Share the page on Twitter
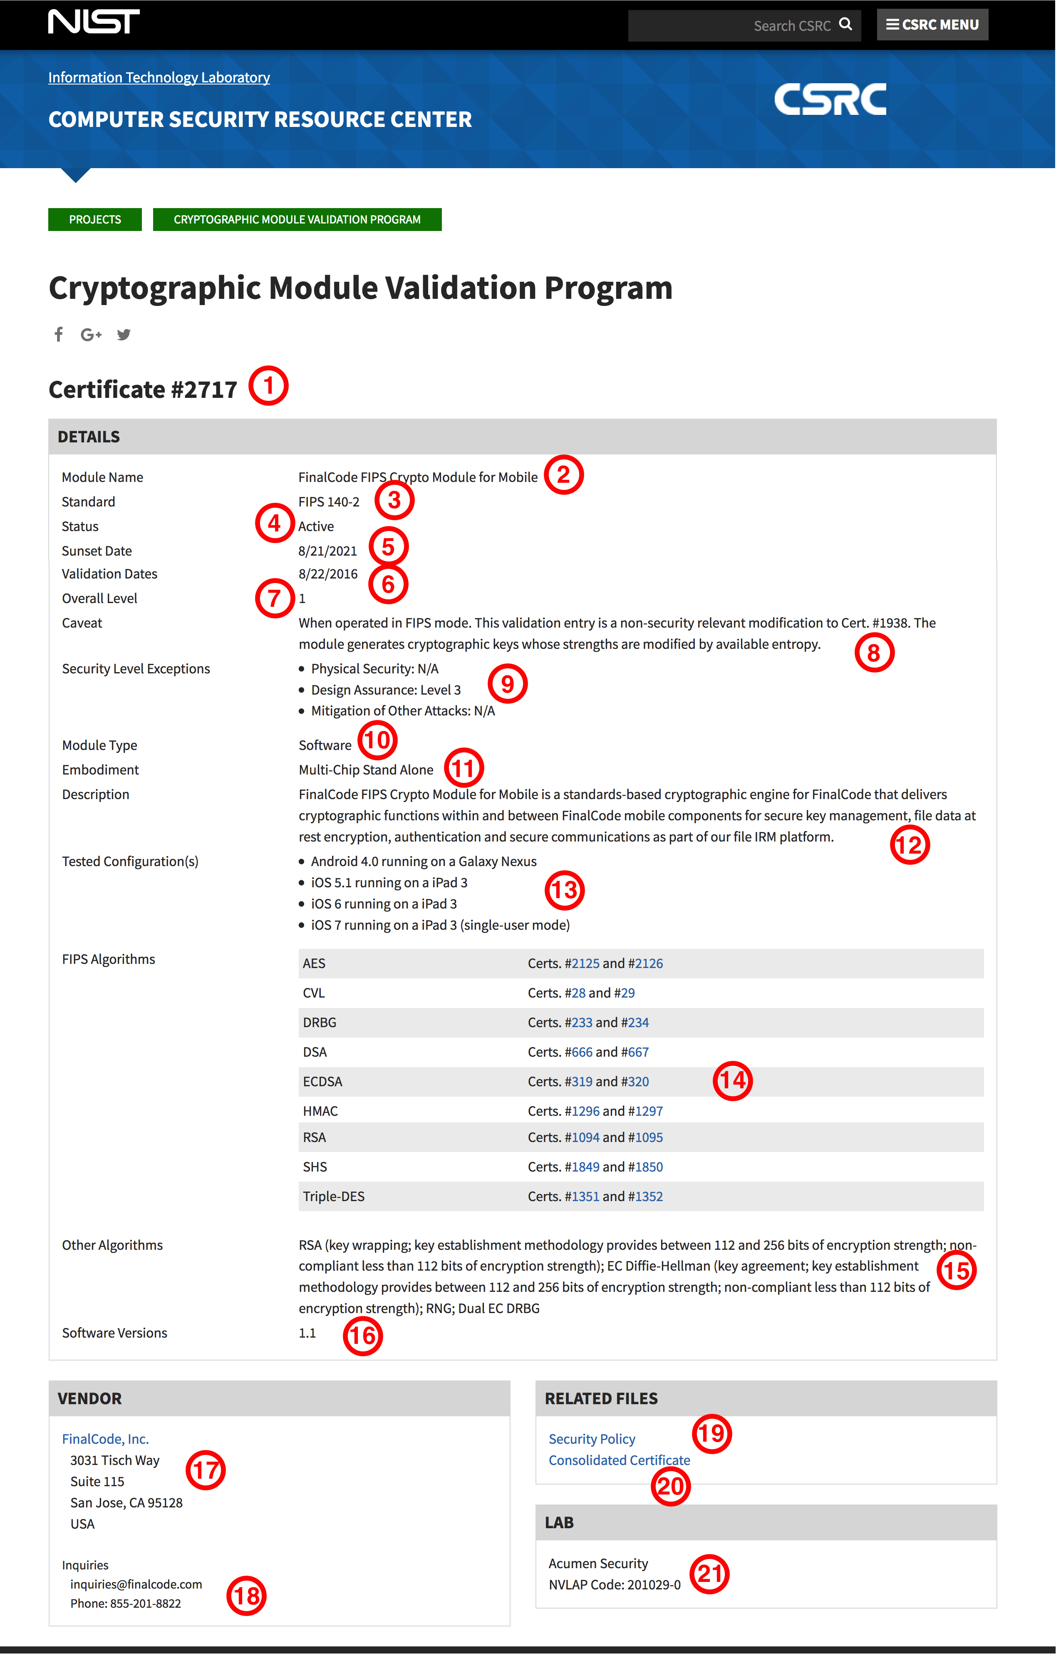The height and width of the screenshot is (1656, 1056). pyautogui.click(x=124, y=335)
